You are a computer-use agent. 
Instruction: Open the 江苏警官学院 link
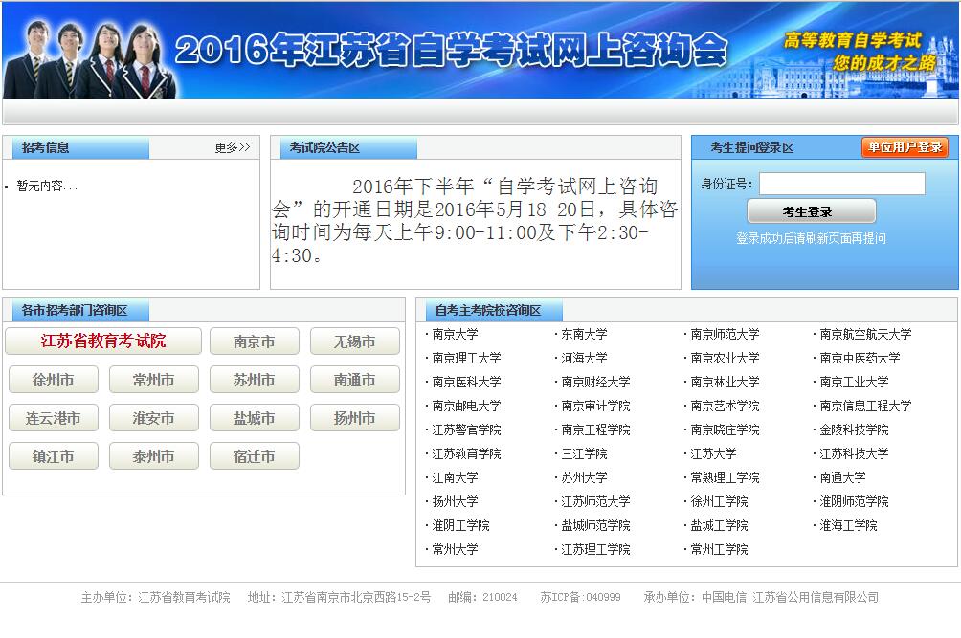point(466,429)
